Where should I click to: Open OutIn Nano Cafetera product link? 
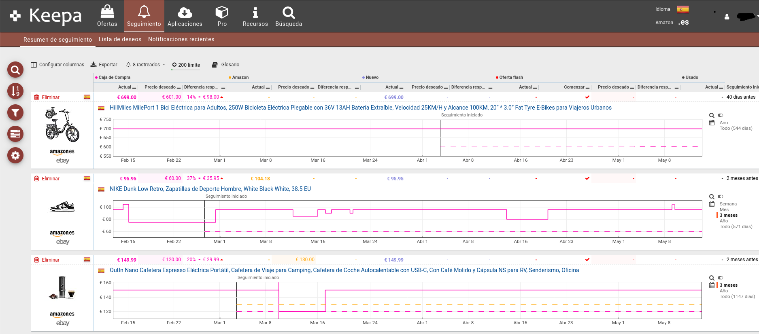[344, 270]
